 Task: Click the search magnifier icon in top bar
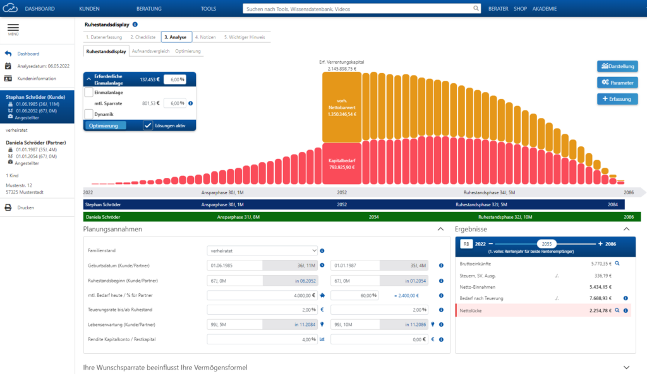tap(476, 9)
